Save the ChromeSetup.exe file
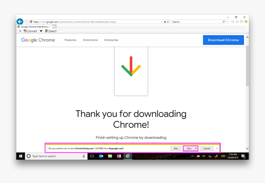The height and width of the screenshot is (183, 265). [189, 149]
